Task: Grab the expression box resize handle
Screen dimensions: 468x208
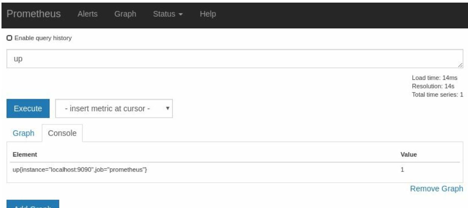Action: [x=460, y=65]
